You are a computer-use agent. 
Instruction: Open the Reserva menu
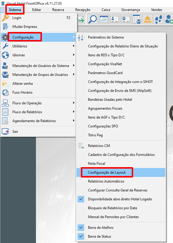58,10
